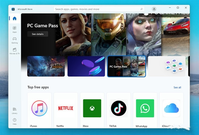
Task: Maximize the Microsoft Store window
Action: click(178, 8)
